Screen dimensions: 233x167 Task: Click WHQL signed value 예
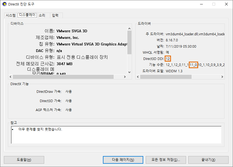167,52
